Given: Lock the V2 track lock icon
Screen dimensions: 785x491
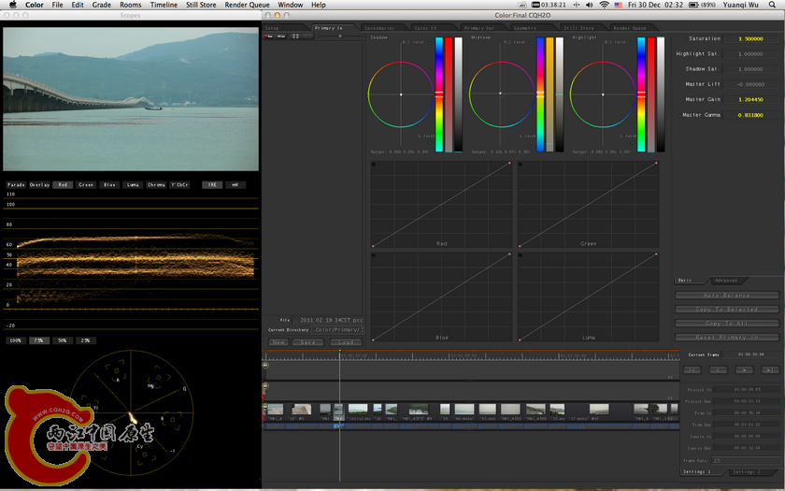Looking at the screenshot, I should 265,385.
